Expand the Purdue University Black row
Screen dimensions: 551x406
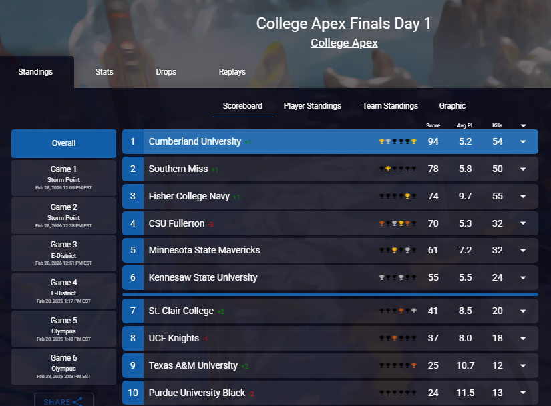click(523, 393)
